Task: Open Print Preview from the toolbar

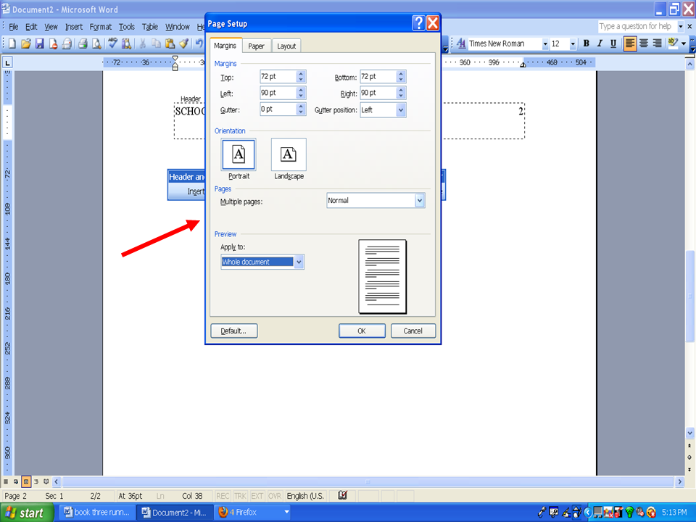Action: [96, 43]
